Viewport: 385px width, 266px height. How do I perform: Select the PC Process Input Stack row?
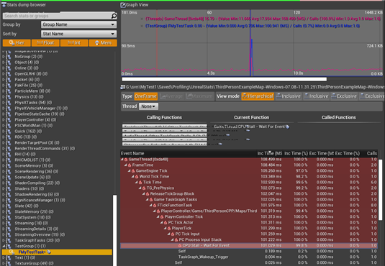click(x=249, y=239)
